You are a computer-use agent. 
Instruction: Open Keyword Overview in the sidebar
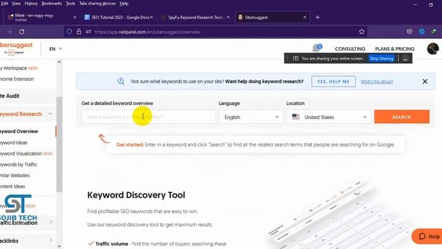(19, 131)
